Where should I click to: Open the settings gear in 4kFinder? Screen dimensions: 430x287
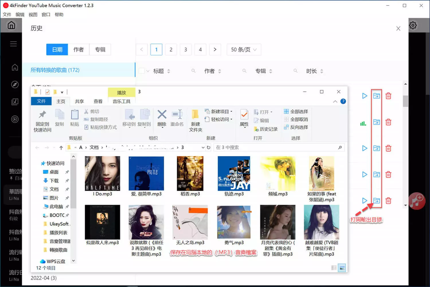click(413, 25)
